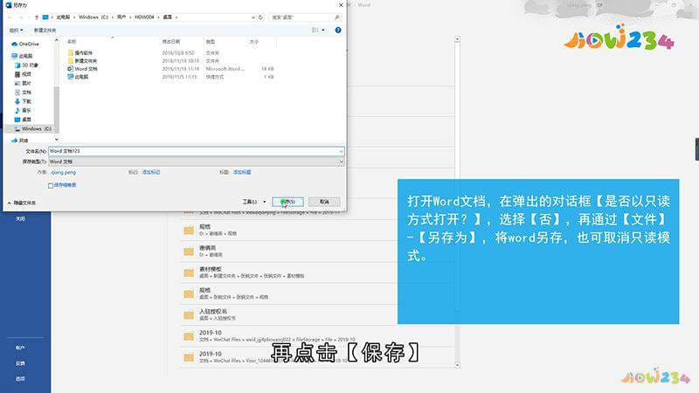Click the Forward arrow in navigation bar

point(22,17)
